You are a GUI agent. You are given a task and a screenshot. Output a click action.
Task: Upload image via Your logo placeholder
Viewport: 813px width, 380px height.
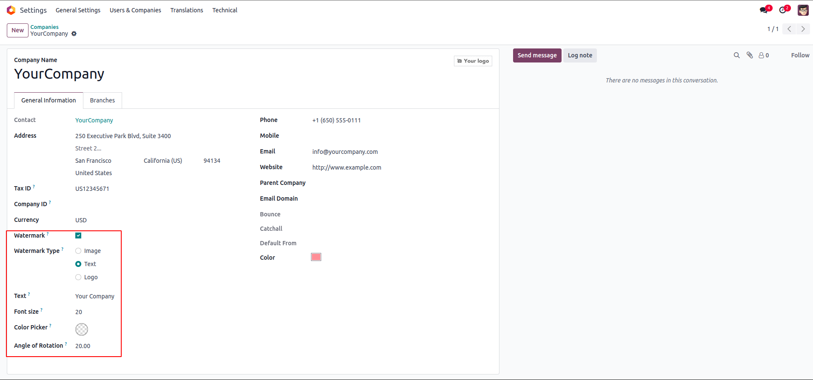(x=473, y=61)
